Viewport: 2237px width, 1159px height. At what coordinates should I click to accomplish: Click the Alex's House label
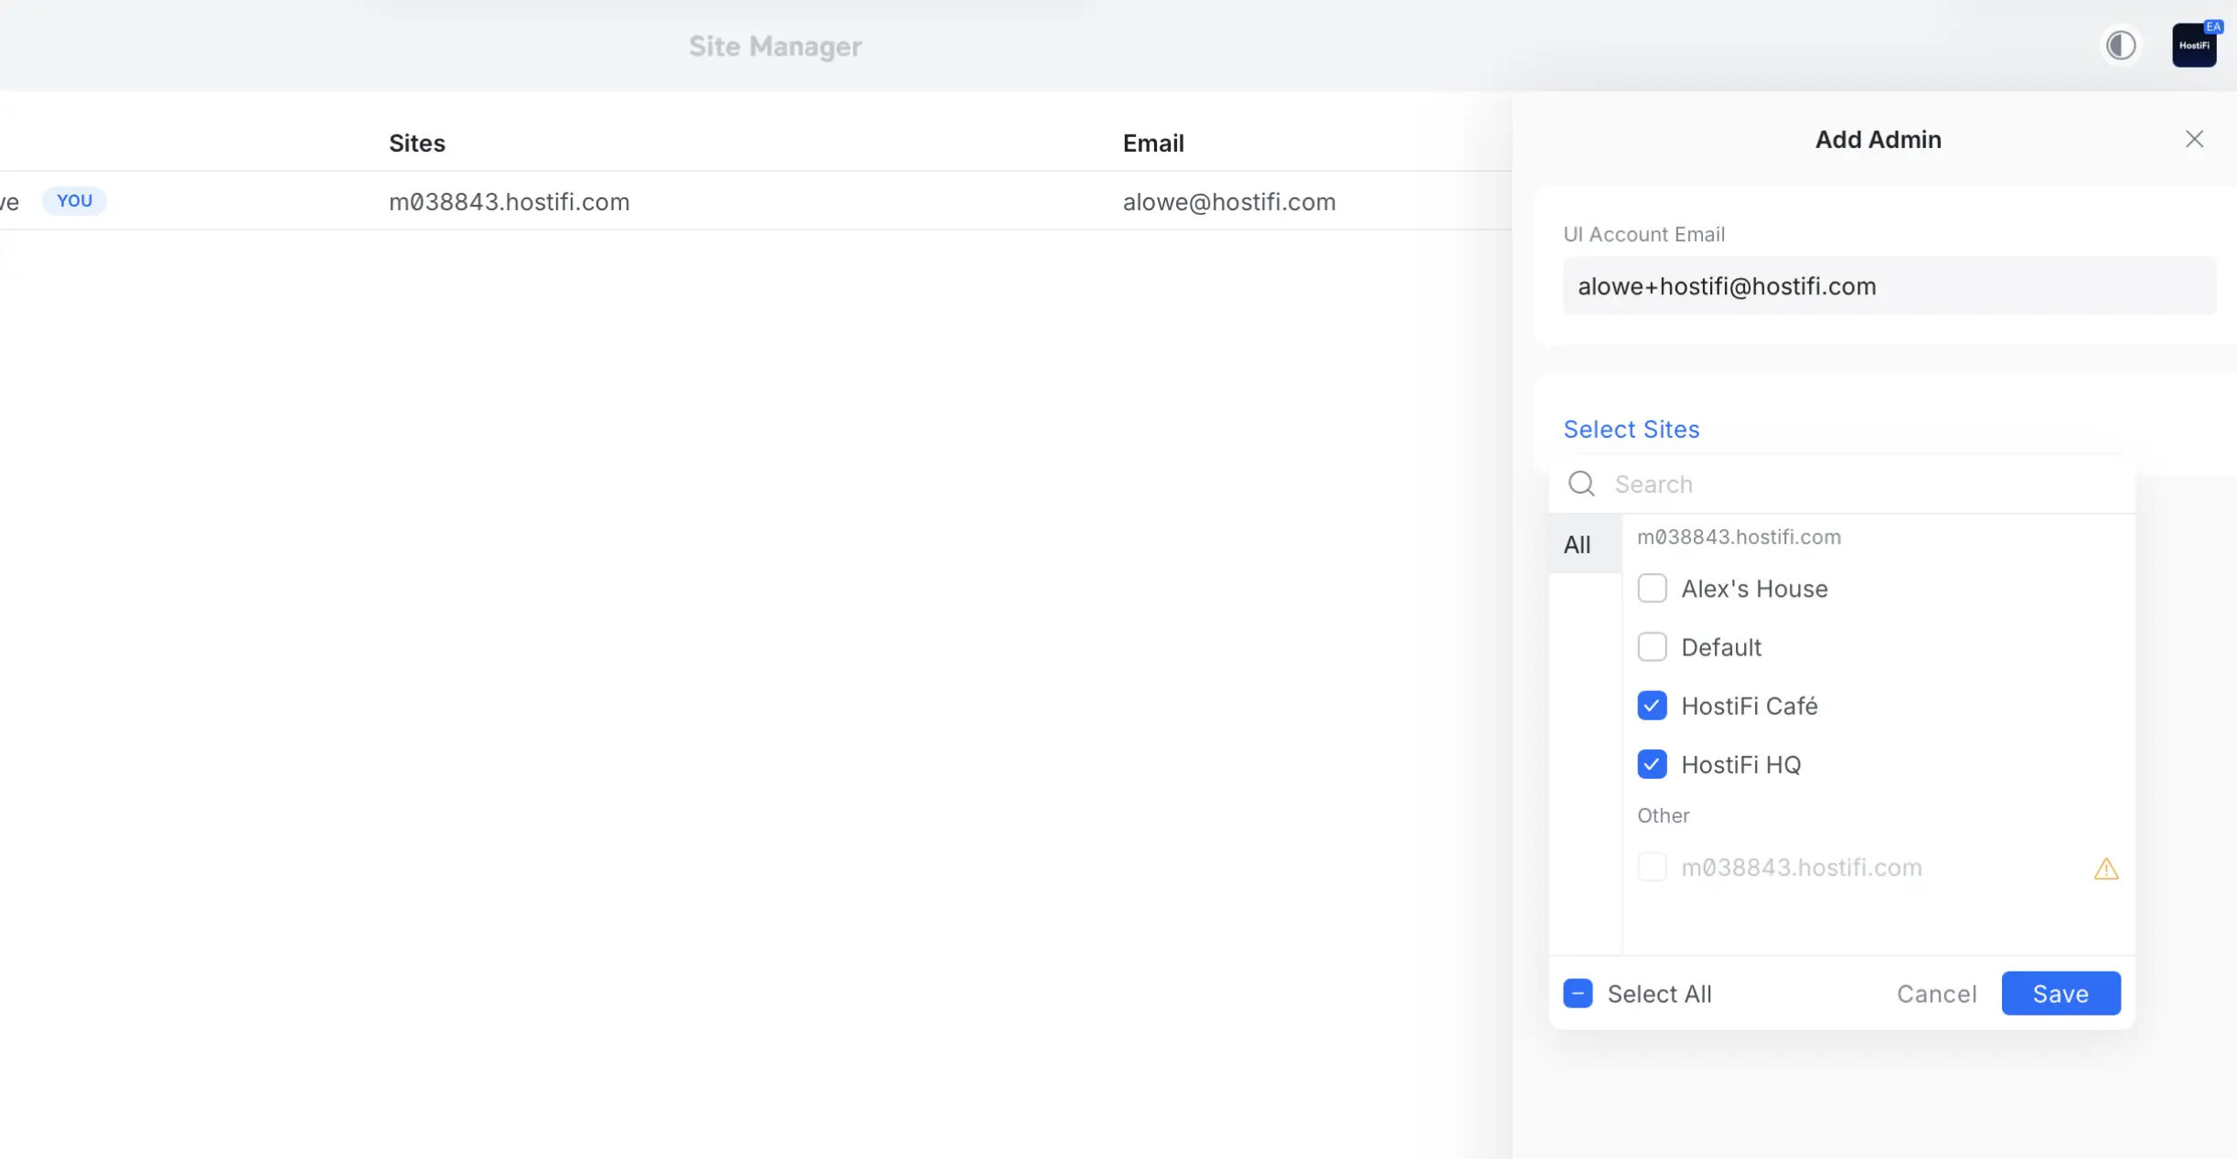(1754, 589)
